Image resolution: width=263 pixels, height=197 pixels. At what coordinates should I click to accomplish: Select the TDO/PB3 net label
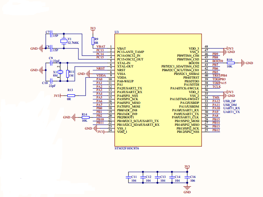click(x=219, y=79)
